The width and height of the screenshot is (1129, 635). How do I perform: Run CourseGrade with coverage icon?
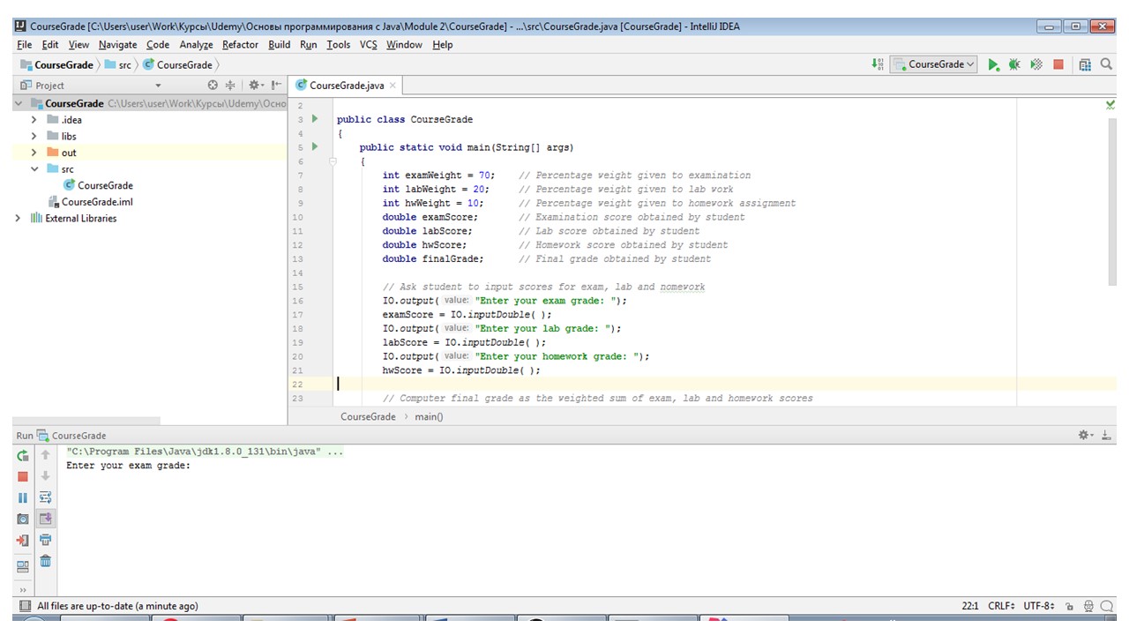tap(1036, 64)
